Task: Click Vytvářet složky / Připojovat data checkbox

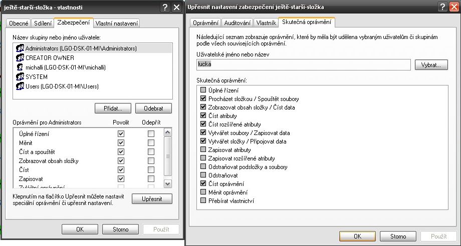Action: click(x=203, y=141)
